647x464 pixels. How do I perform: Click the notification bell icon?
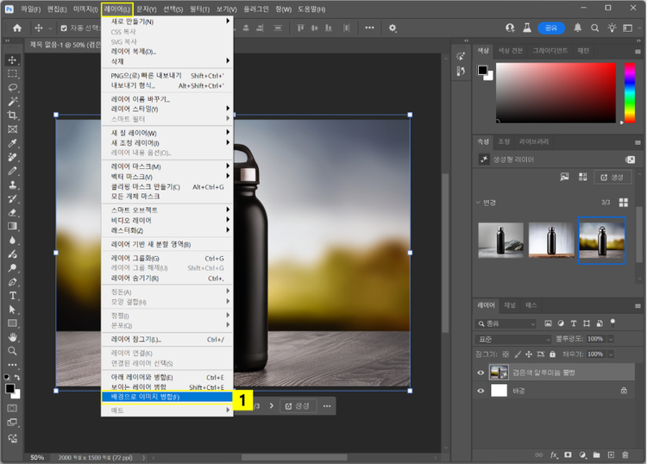(x=577, y=28)
